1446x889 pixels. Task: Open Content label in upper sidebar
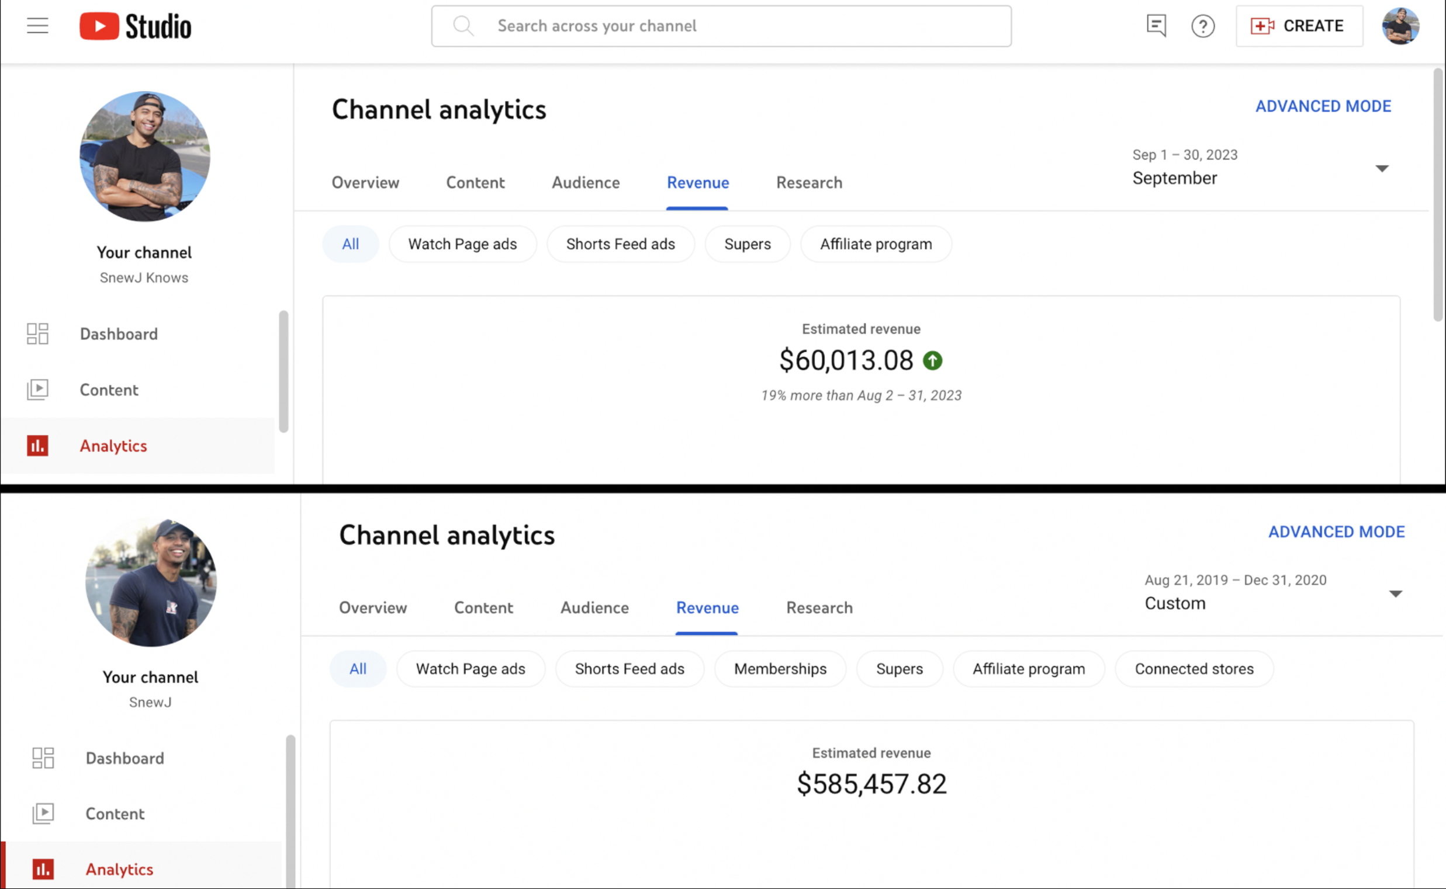pyautogui.click(x=109, y=390)
